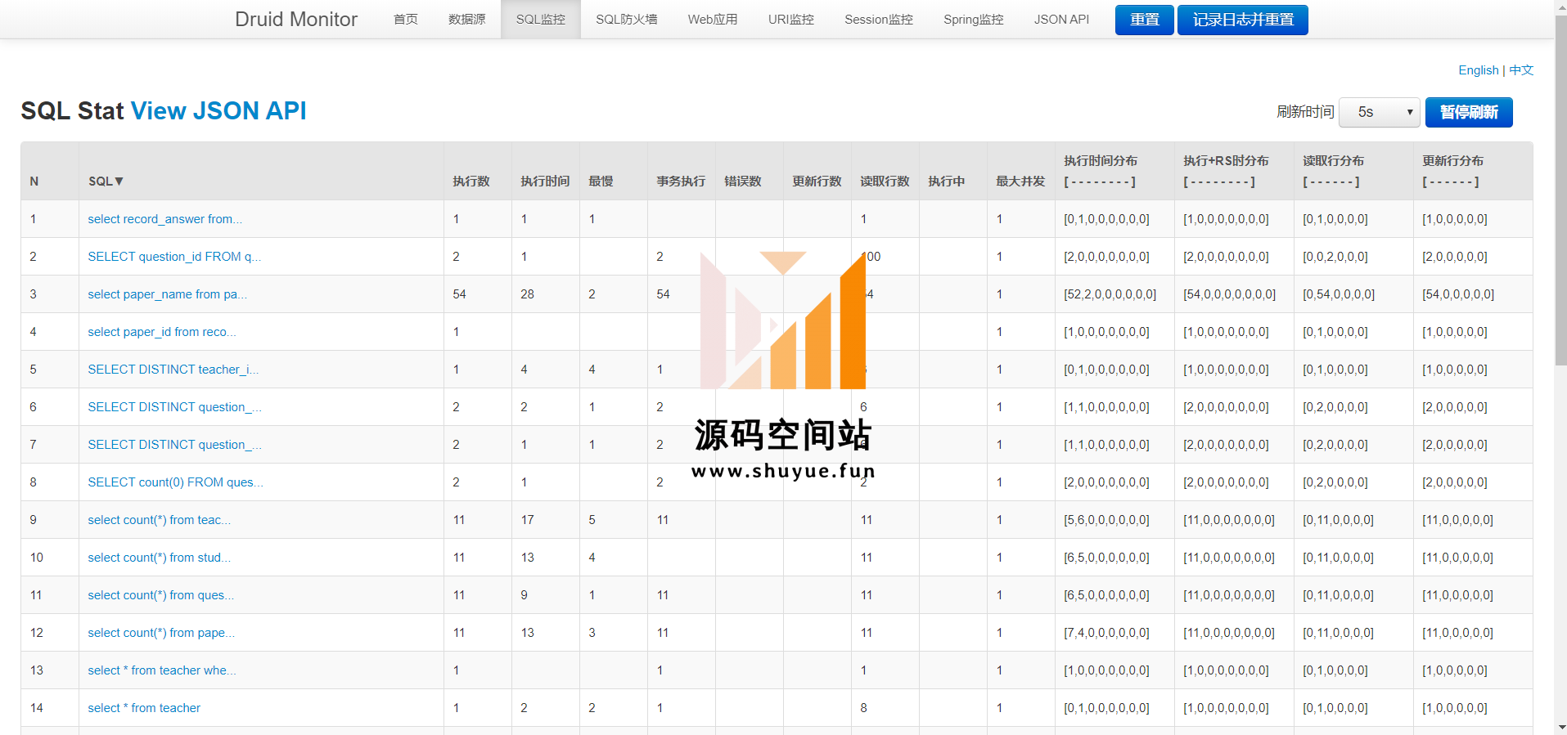This screenshot has width=1567, height=735.
Task: Select the SQL监控 tab
Action: pos(541,19)
